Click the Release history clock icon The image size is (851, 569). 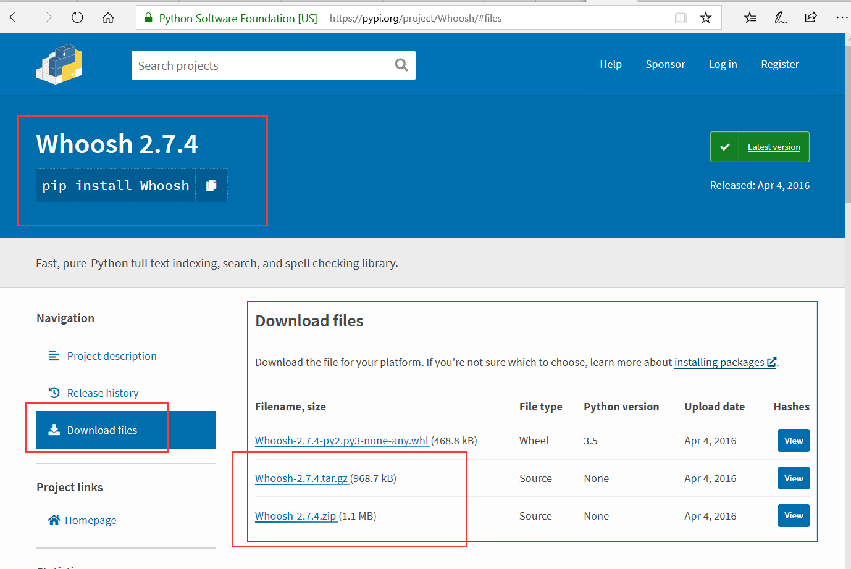pyautogui.click(x=54, y=392)
